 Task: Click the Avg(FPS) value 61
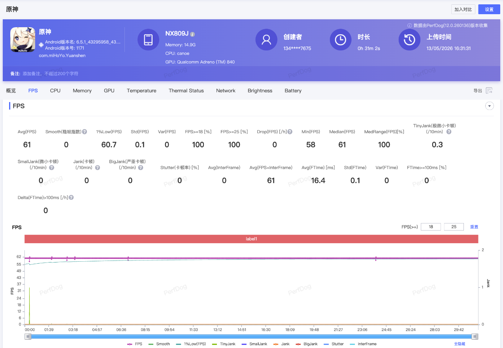pyautogui.click(x=27, y=145)
